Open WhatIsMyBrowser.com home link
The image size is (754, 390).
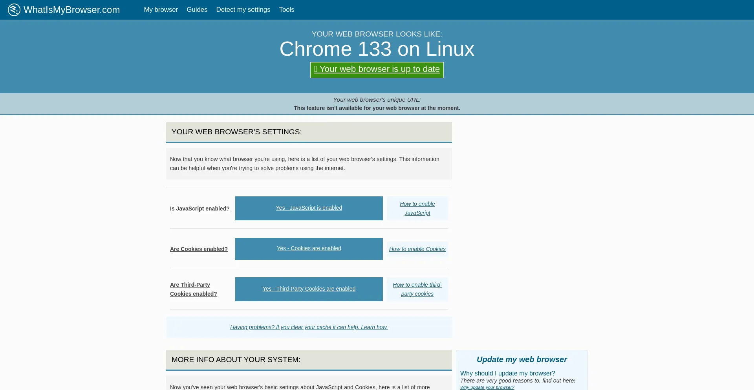pyautogui.click(x=71, y=10)
